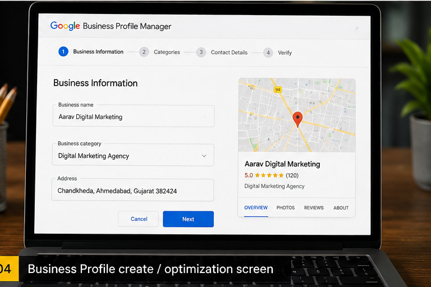431x287 pixels.
Task: Select step 3 Contact Details circle
Action: (x=201, y=52)
